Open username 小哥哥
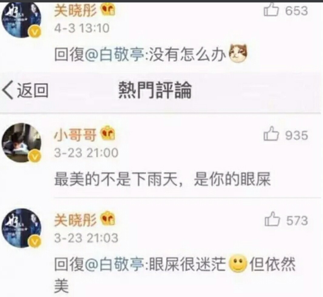The width and height of the screenshot is (323, 297). (75, 135)
